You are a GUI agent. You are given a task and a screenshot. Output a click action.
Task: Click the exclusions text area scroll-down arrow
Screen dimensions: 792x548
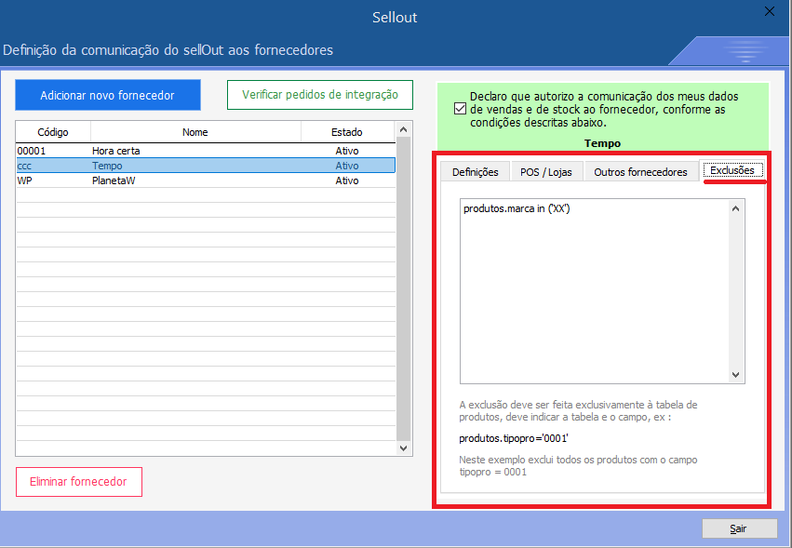tap(736, 374)
